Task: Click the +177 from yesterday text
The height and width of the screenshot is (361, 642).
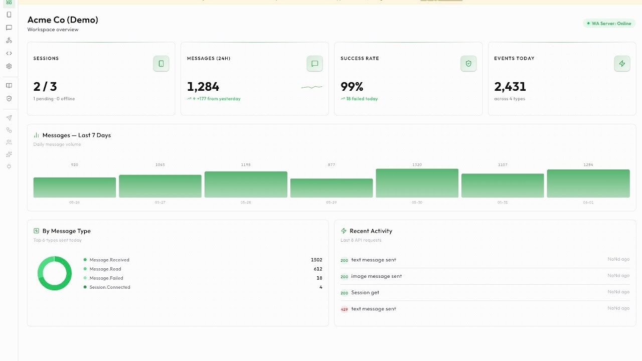Action: (x=219, y=99)
